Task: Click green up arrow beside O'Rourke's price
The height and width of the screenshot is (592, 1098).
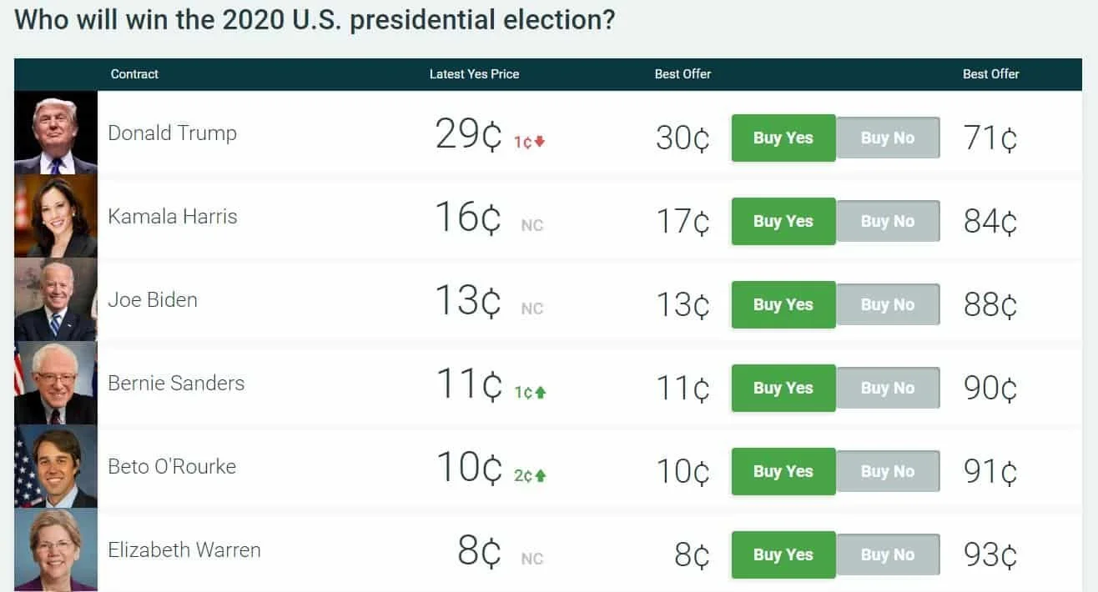Action: coord(541,475)
